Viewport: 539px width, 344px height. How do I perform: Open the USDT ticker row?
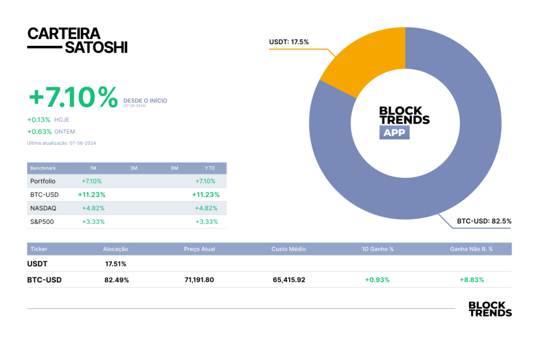click(269, 264)
